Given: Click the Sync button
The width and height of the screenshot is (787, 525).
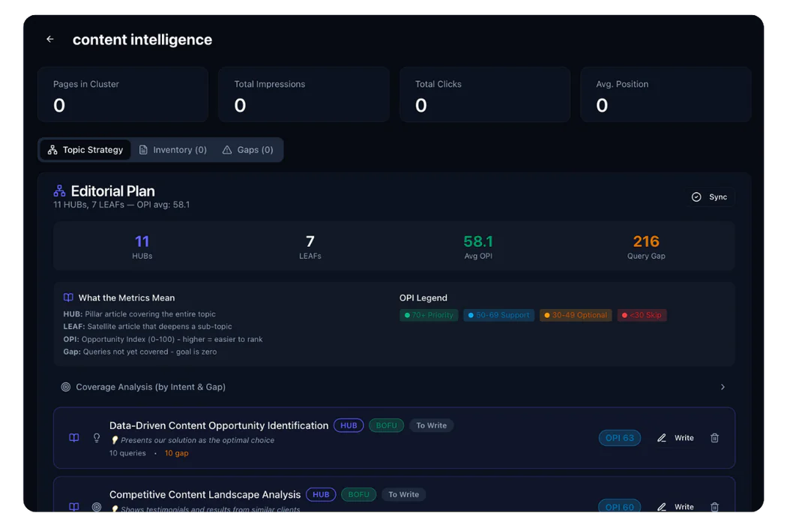Looking at the screenshot, I should click(710, 197).
